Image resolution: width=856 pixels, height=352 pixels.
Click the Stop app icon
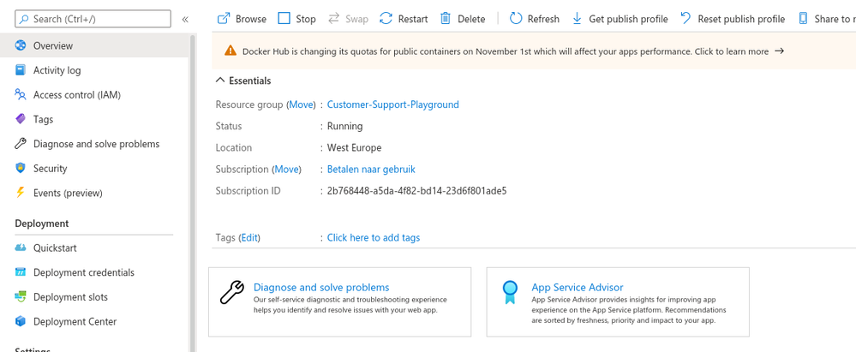click(284, 18)
